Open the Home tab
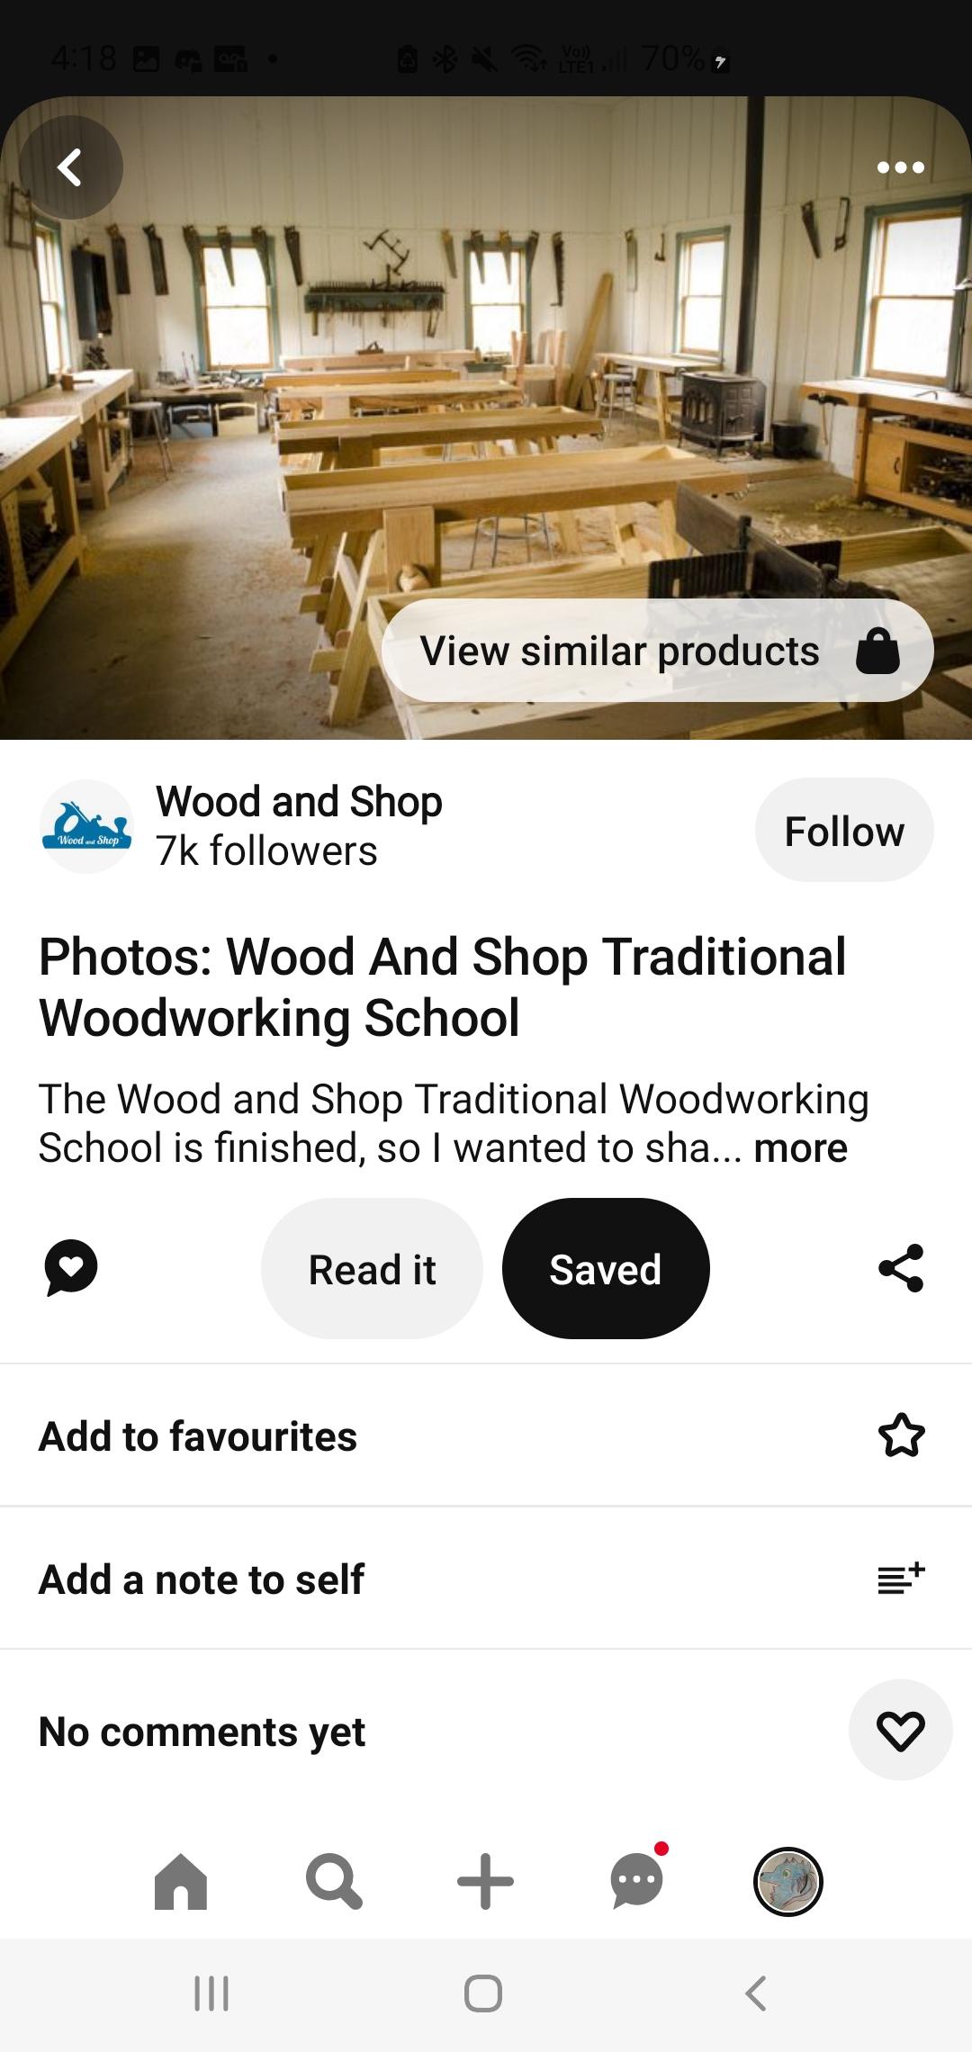Image resolution: width=972 pixels, height=2052 pixels. 181,1881
